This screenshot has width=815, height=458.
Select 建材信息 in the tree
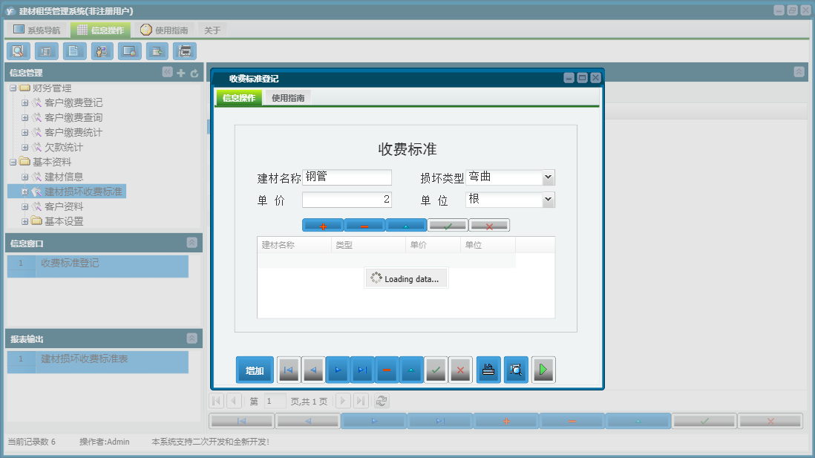pyautogui.click(x=63, y=177)
